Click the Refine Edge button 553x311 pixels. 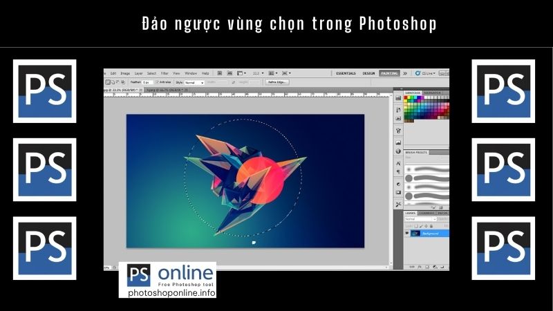[x=277, y=82]
